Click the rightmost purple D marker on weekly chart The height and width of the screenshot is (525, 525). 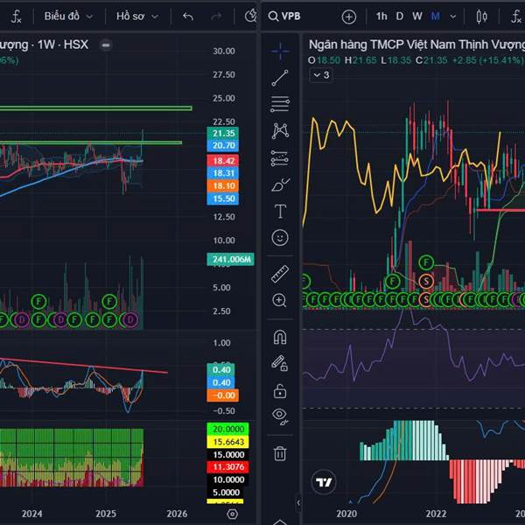130,319
